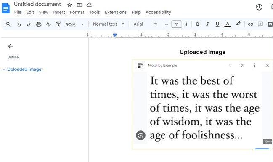Open the Google Docs home icon
The image size is (273, 162).
click(x=5, y=8)
